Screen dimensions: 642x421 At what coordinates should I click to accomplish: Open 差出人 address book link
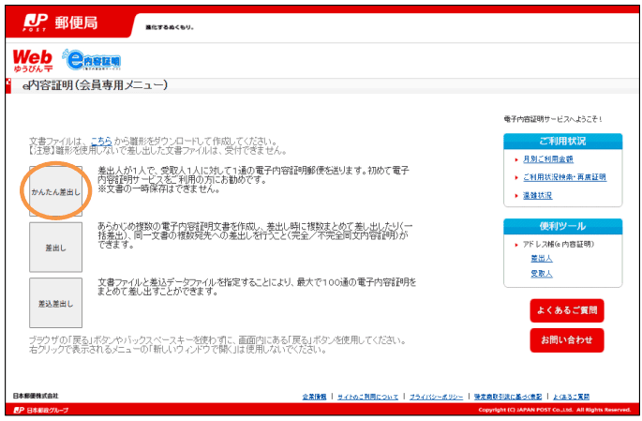tap(542, 259)
